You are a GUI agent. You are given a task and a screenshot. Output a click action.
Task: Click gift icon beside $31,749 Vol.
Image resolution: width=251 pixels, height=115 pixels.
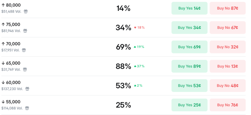coord(25,69)
